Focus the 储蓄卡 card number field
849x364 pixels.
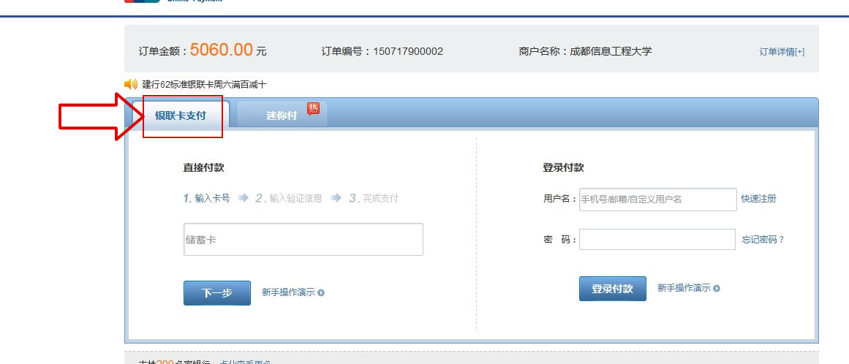[303, 240]
